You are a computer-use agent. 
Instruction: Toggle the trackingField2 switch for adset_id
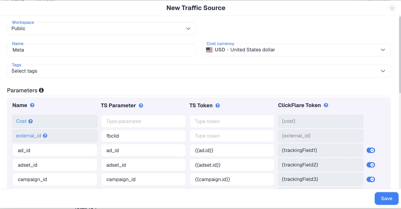coord(371,165)
